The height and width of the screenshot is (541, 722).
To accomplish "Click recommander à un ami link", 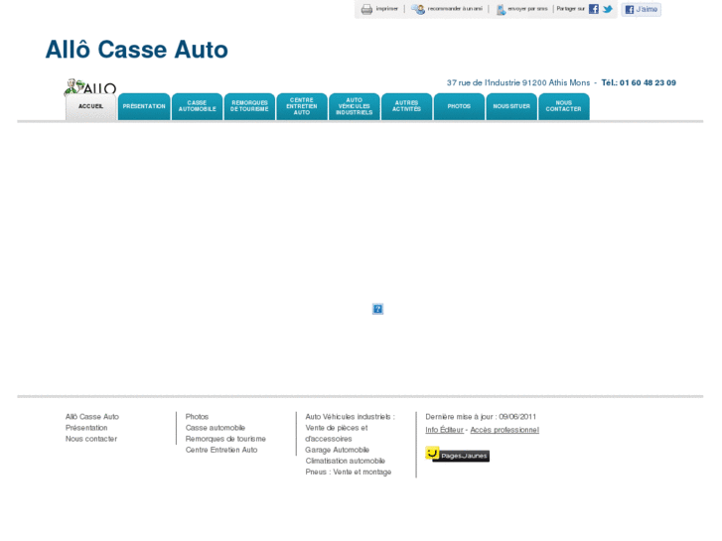I will tap(455, 9).
